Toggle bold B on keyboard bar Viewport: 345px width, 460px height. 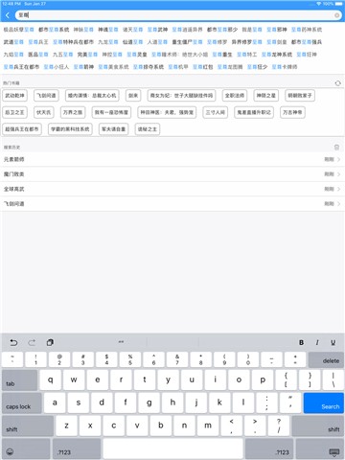(301, 342)
